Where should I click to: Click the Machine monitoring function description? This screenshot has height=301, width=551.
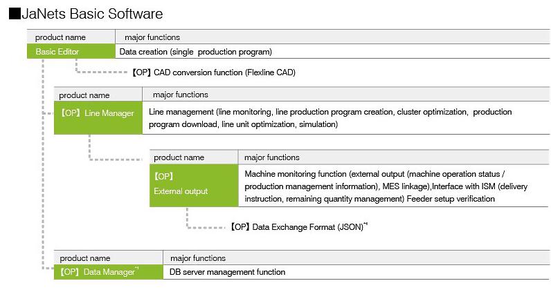[379, 186]
